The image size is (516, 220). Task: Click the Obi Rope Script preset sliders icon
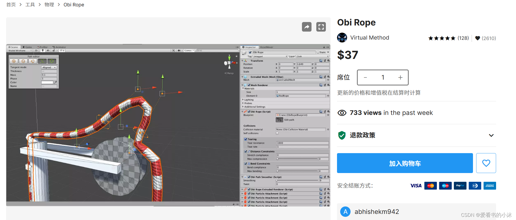tap(325, 112)
